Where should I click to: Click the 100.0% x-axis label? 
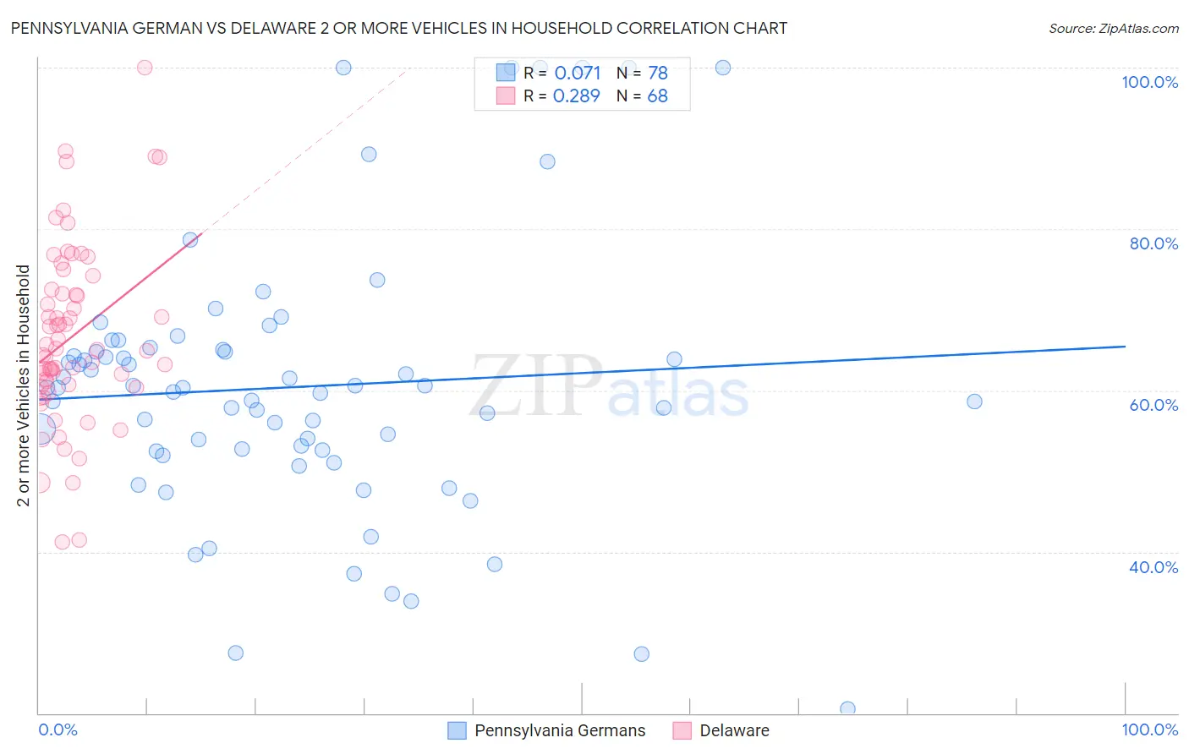point(1149,729)
